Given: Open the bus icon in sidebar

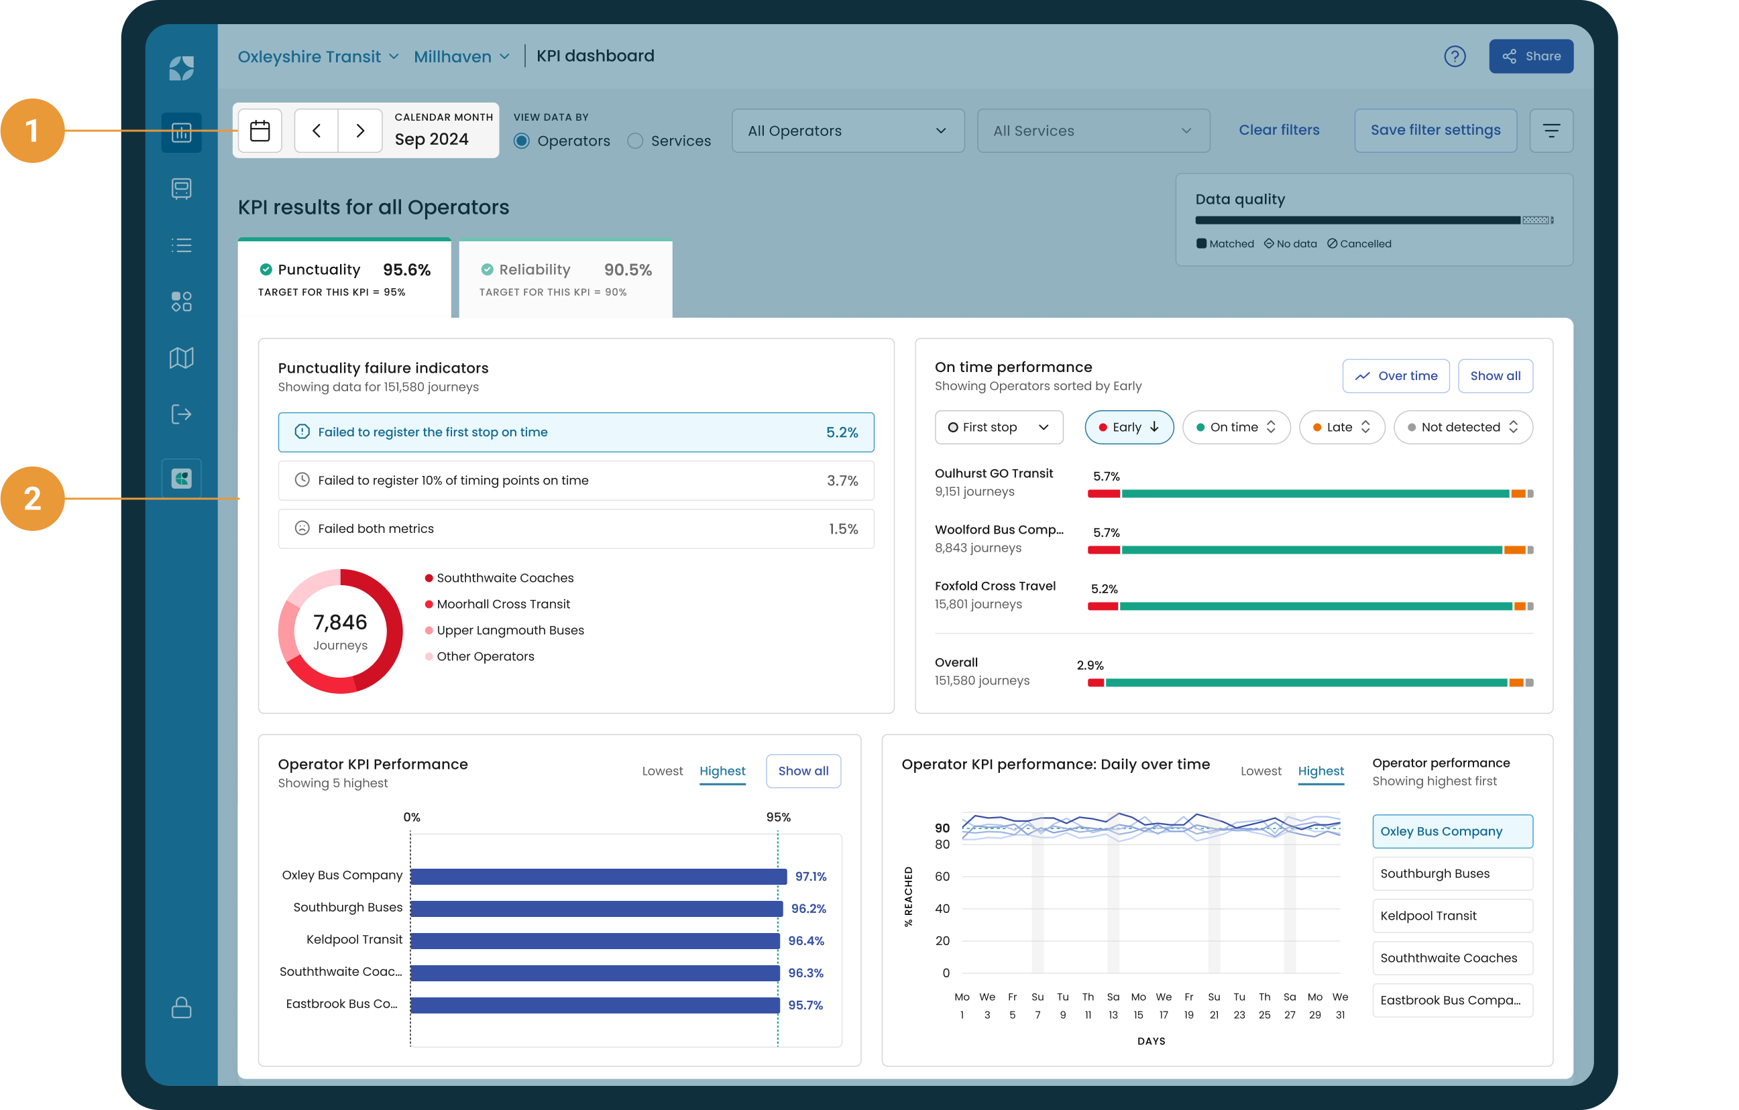Looking at the screenshot, I should (181, 188).
